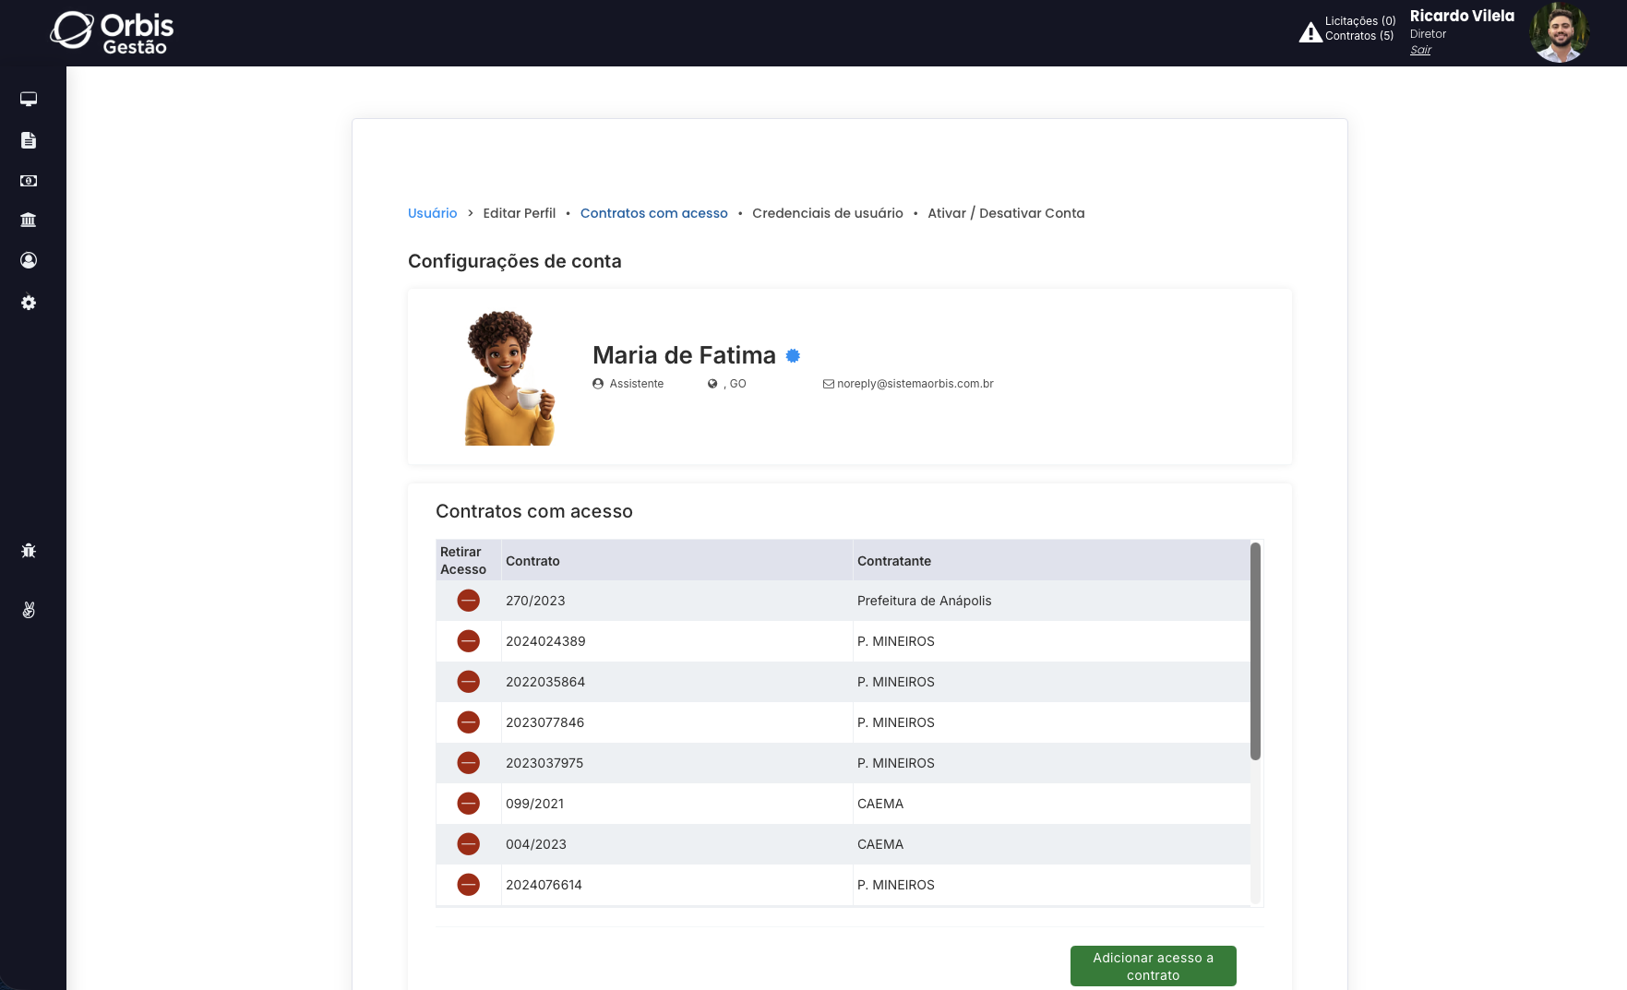
Task: Click the Orbis Gestão logo
Action: click(110, 31)
